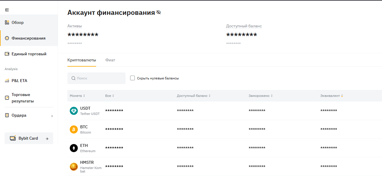Click the Bitcoin BTC coin icon
The height and width of the screenshot is (176, 382).
click(74, 129)
